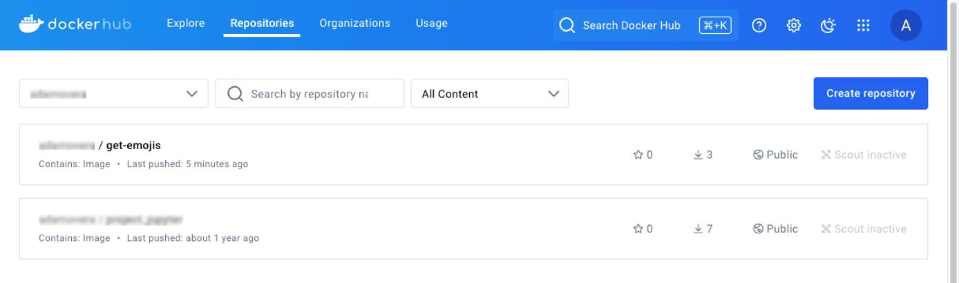This screenshot has width=959, height=283.
Task: Click the Public globe icon on get-emojis
Action: [758, 155]
